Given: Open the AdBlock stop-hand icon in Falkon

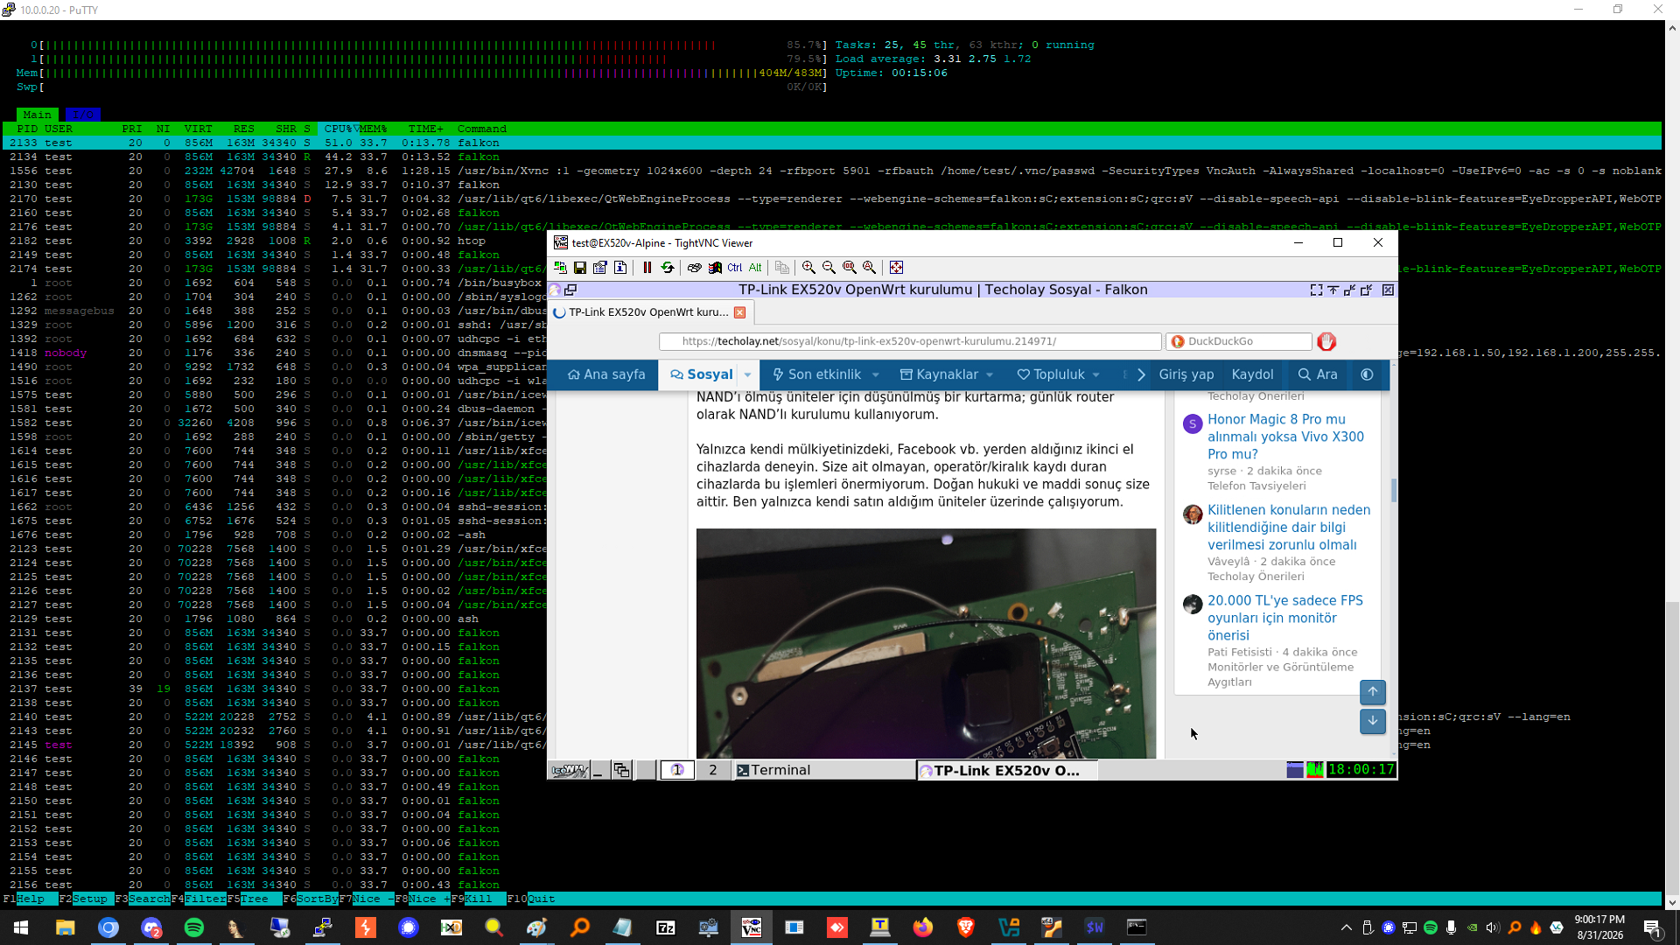Looking at the screenshot, I should click(x=1326, y=341).
